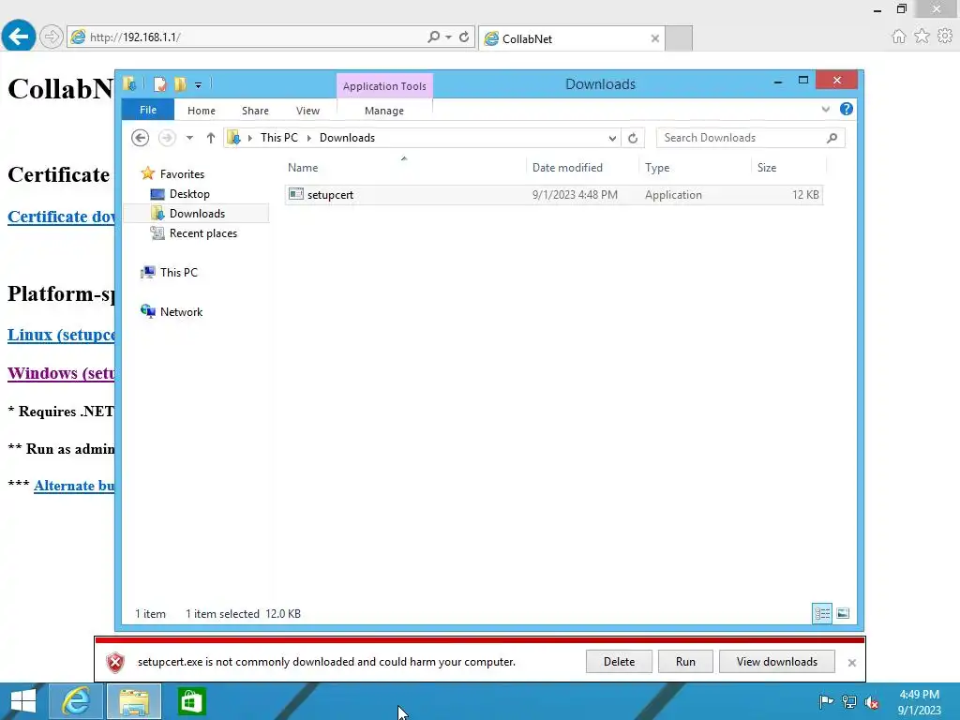Screen dimensions: 960x720
Task: Open recent locations dropdown in Explorer
Action: click(189, 138)
